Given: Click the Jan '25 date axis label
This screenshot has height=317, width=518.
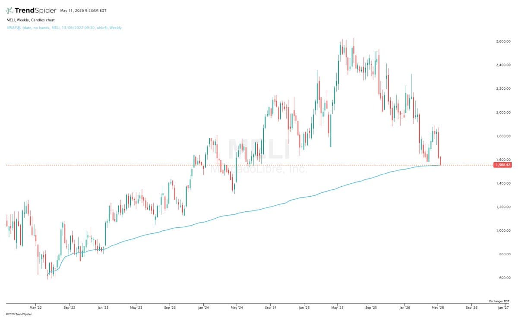Looking at the screenshot, I should click(x=304, y=308).
